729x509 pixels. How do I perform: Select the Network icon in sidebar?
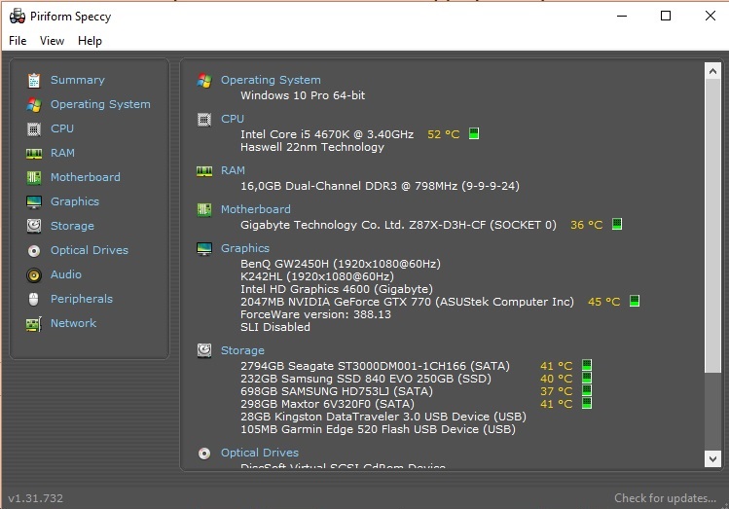pyautogui.click(x=34, y=323)
